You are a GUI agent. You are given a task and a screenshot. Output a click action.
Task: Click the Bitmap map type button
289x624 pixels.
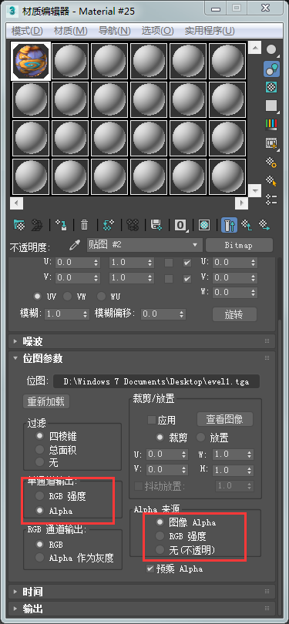tap(239, 245)
